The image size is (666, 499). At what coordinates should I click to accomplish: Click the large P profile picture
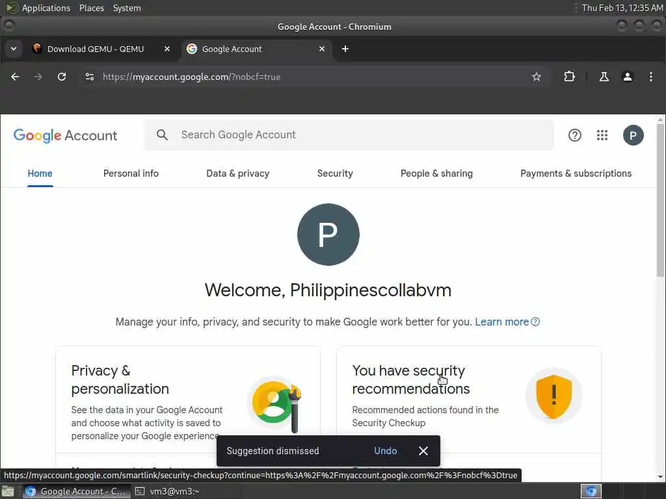click(x=328, y=235)
